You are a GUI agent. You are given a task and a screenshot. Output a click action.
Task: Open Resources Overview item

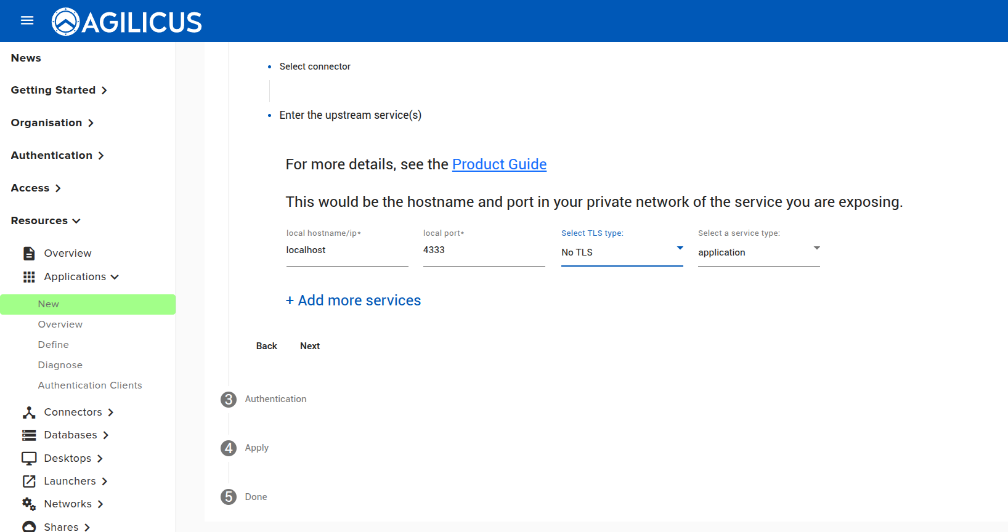68,253
